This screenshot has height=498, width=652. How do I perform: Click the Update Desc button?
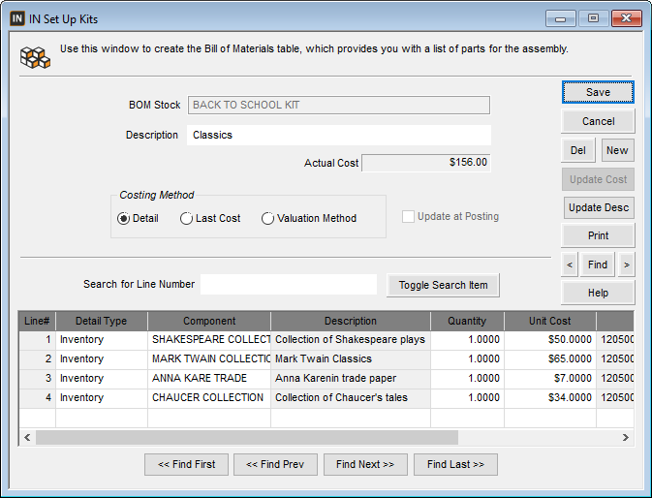[599, 208]
